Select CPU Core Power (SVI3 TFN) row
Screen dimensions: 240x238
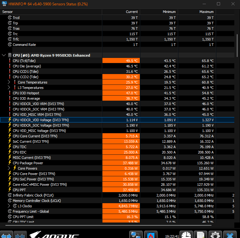(117, 174)
